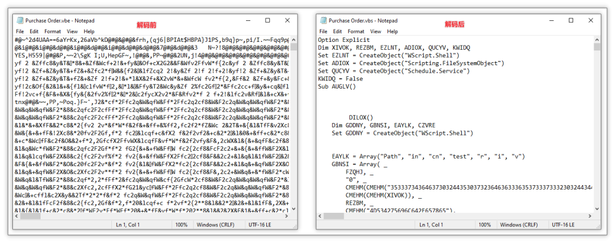The width and height of the screenshot is (615, 243).
Task: Click the 'Set EZLNT = CreateObject' line
Action: pyautogui.click(x=388, y=55)
